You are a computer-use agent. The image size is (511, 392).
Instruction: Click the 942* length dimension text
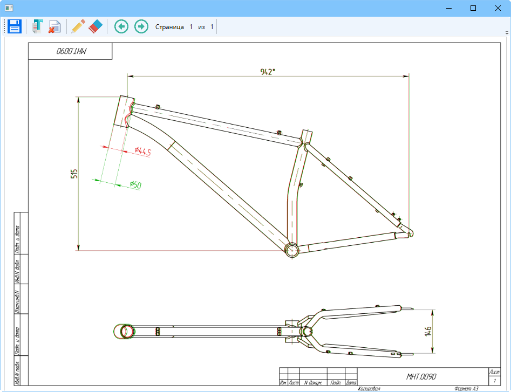click(x=268, y=72)
